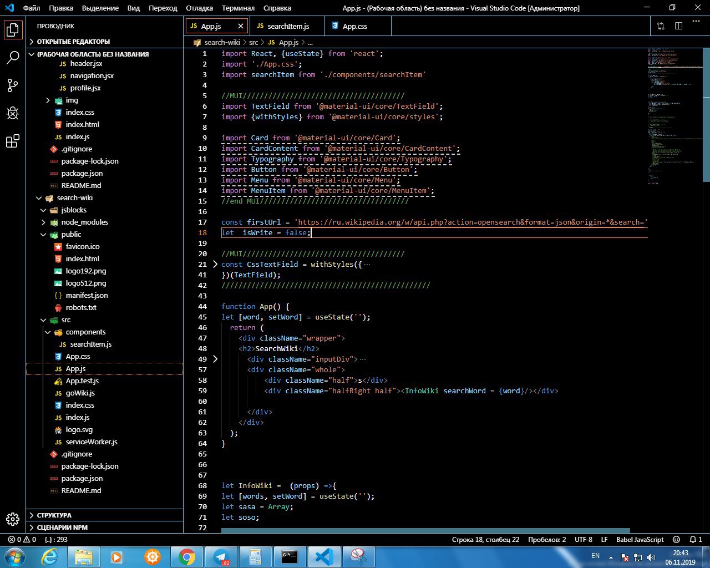
Task: Expand the img folder
Action: (x=48, y=100)
